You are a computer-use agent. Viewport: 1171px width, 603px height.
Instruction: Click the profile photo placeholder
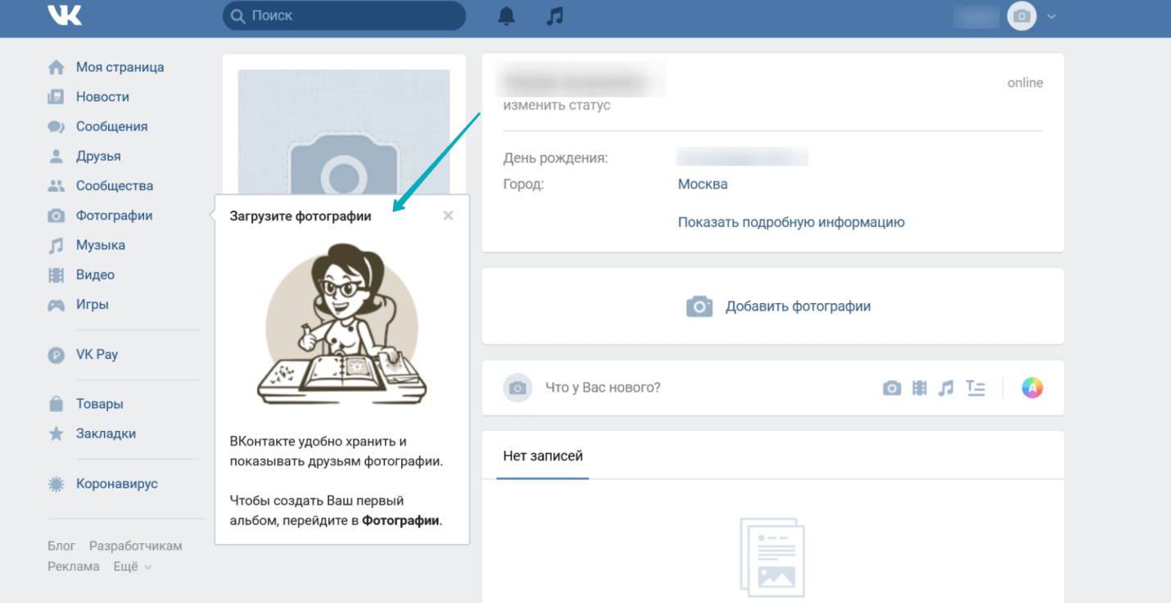[x=344, y=132]
